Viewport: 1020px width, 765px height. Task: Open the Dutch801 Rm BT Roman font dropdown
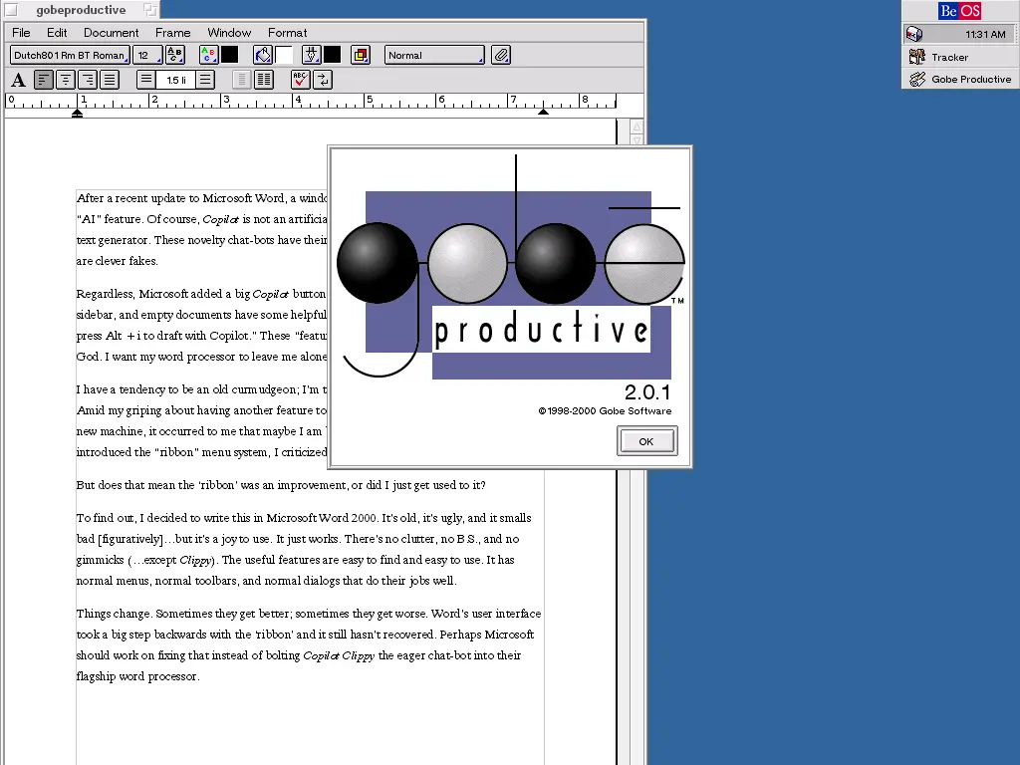coord(69,55)
